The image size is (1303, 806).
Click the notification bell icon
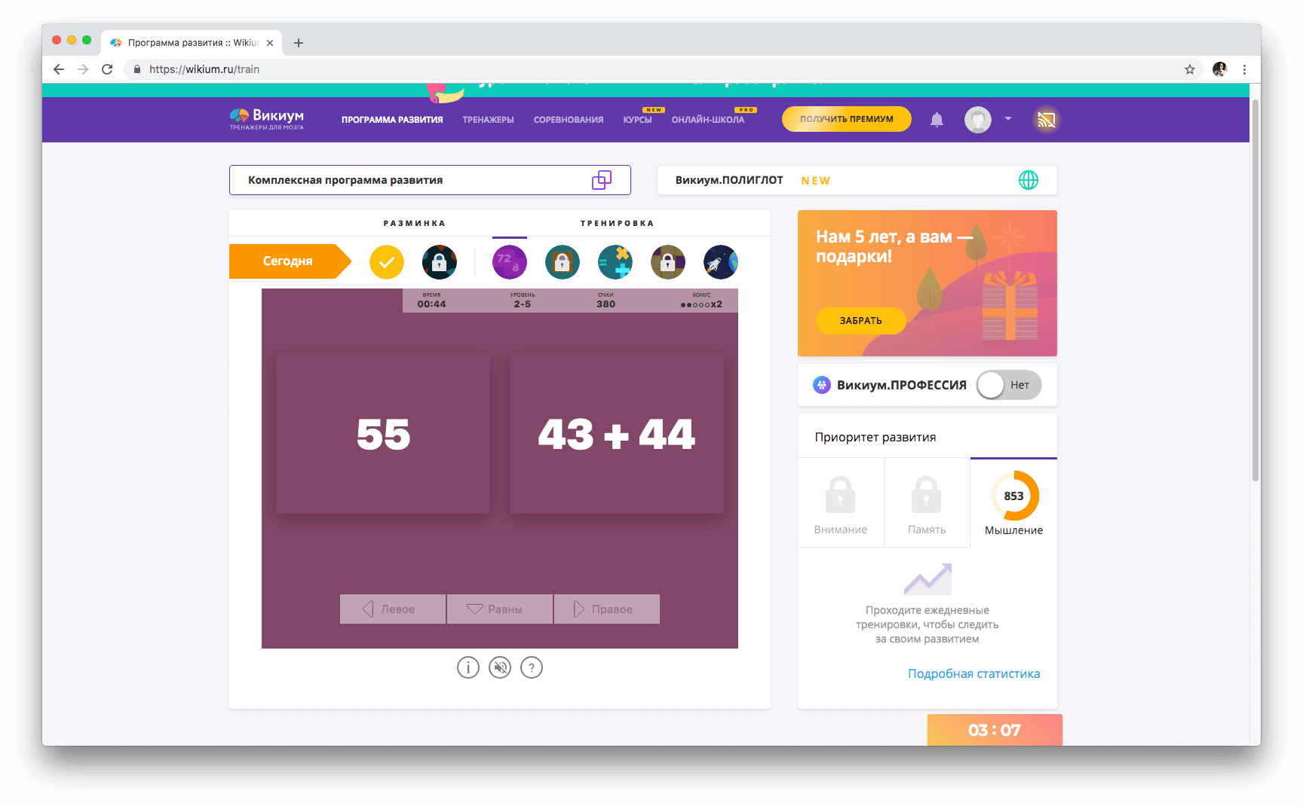click(937, 120)
